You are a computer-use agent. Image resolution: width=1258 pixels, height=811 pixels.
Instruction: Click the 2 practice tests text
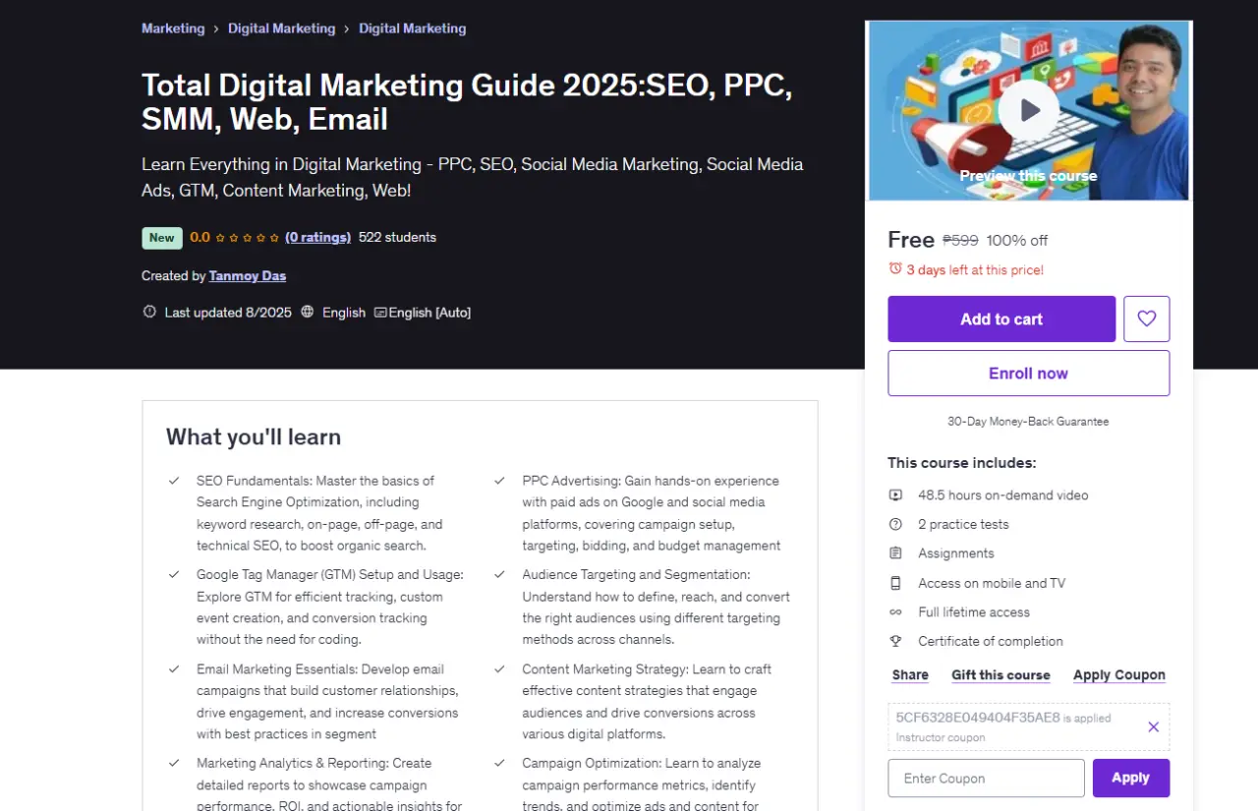click(x=963, y=525)
